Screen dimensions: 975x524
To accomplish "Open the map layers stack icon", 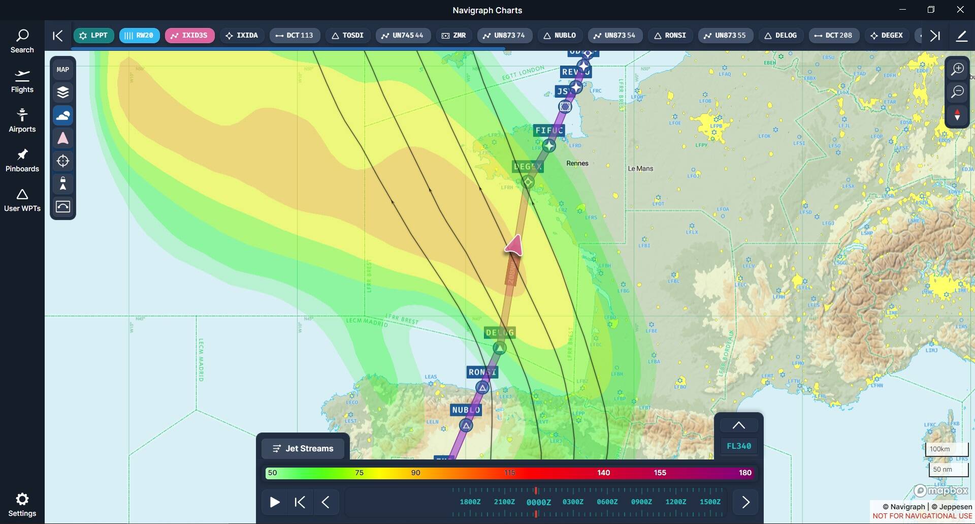I will pos(63,93).
